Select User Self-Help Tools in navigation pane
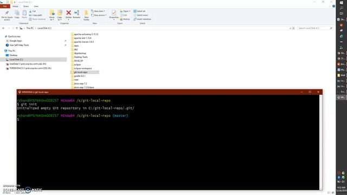The width and height of the screenshot is (347, 195). point(19,45)
